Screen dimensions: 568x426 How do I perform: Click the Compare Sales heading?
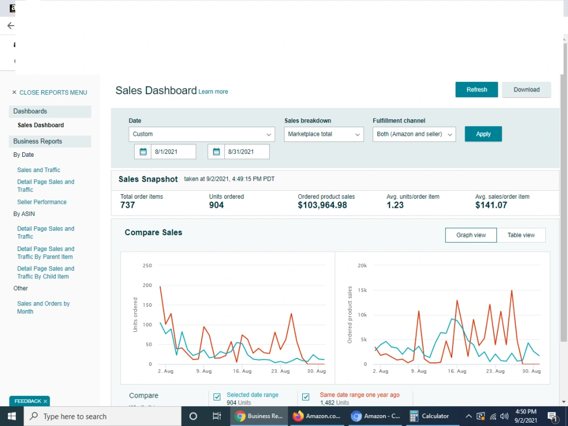153,232
